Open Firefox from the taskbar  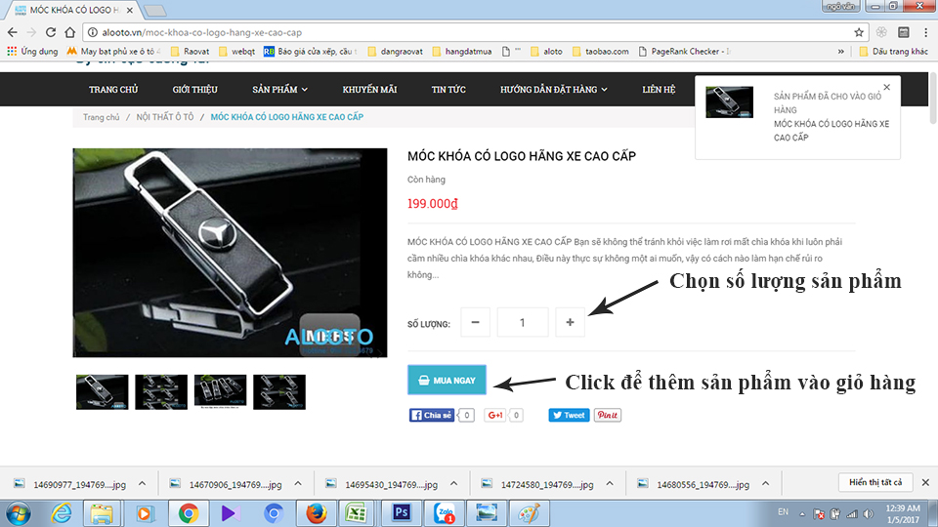(x=317, y=513)
